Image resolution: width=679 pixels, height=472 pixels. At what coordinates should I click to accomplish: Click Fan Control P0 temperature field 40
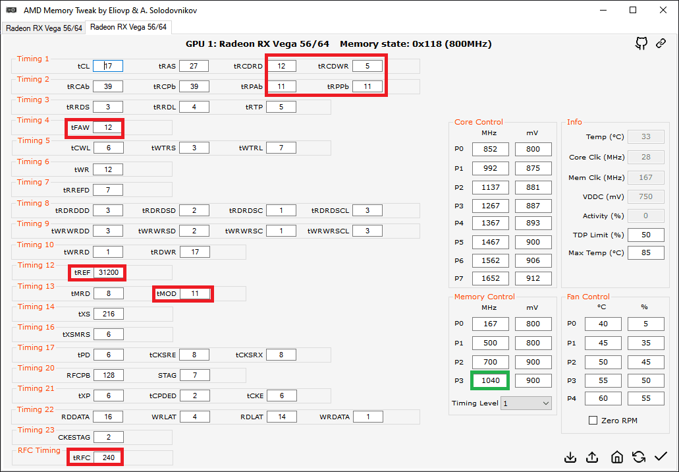pyautogui.click(x=603, y=324)
